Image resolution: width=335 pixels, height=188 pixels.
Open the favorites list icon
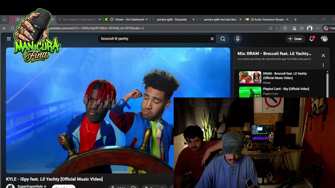pos(302,28)
